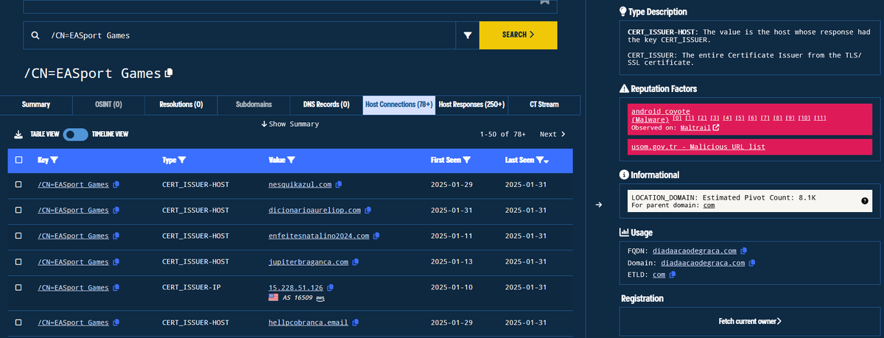This screenshot has height=338, width=884.
Task: Open the hellpcobranca.email link
Action: tap(309, 323)
